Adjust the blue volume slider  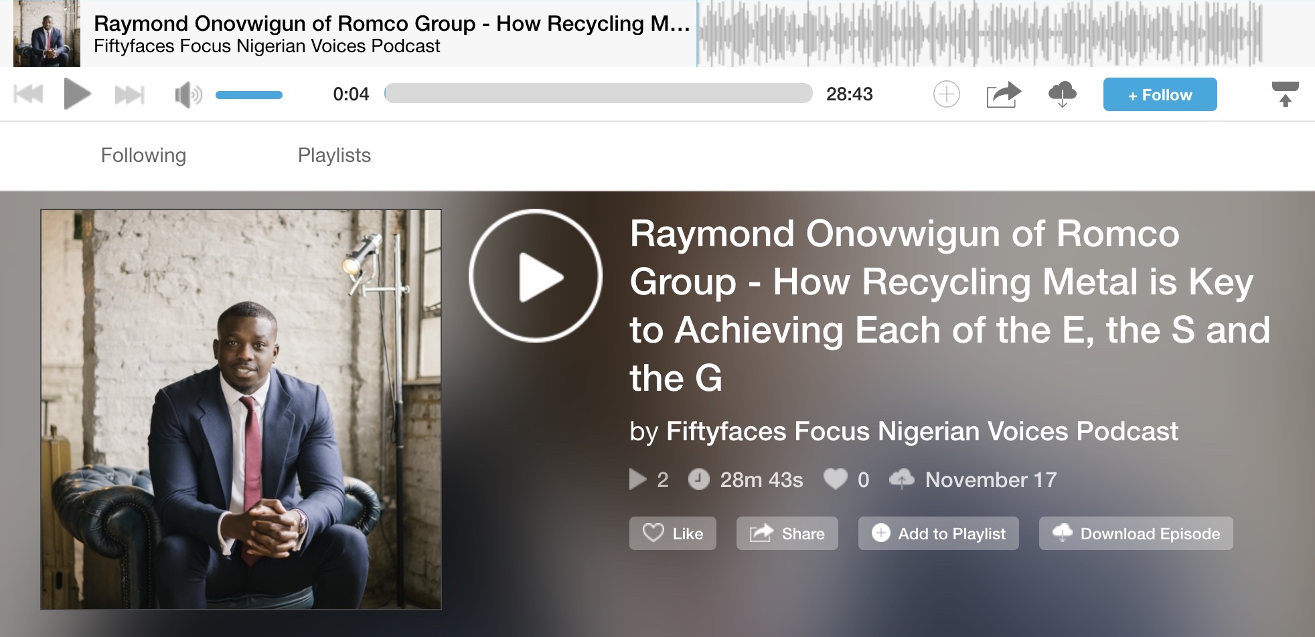coord(249,95)
